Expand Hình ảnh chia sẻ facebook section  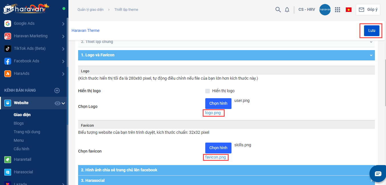pyautogui.click(x=226, y=170)
